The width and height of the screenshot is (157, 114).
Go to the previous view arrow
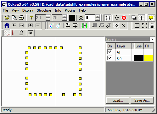pyautogui.click(x=14, y=25)
